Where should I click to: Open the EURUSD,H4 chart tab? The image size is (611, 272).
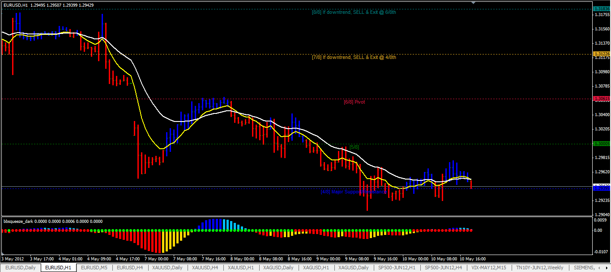coord(130,268)
